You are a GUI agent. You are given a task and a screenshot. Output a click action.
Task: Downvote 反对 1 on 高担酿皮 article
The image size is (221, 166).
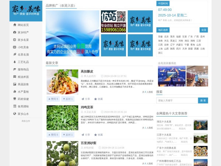(68, 99)
